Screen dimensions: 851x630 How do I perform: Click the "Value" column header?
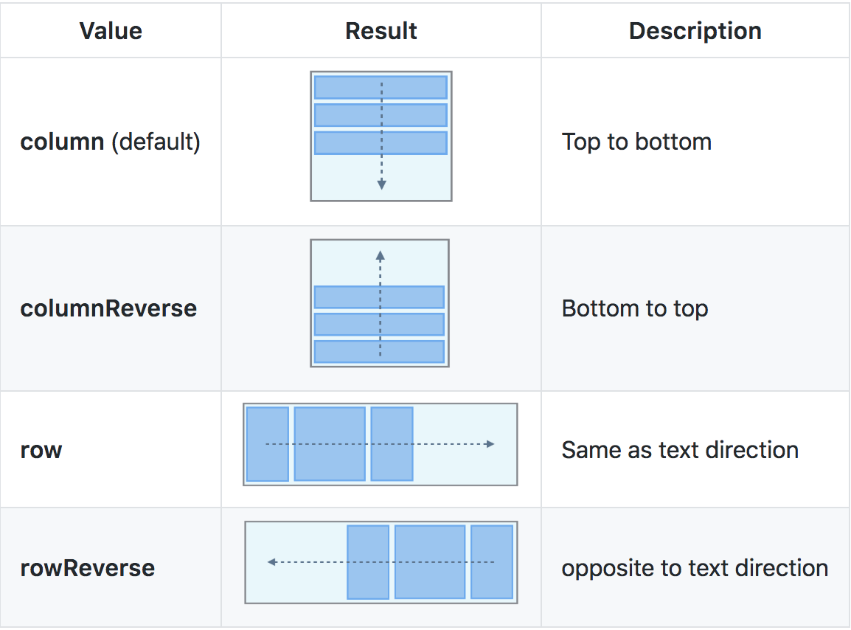coord(111,31)
